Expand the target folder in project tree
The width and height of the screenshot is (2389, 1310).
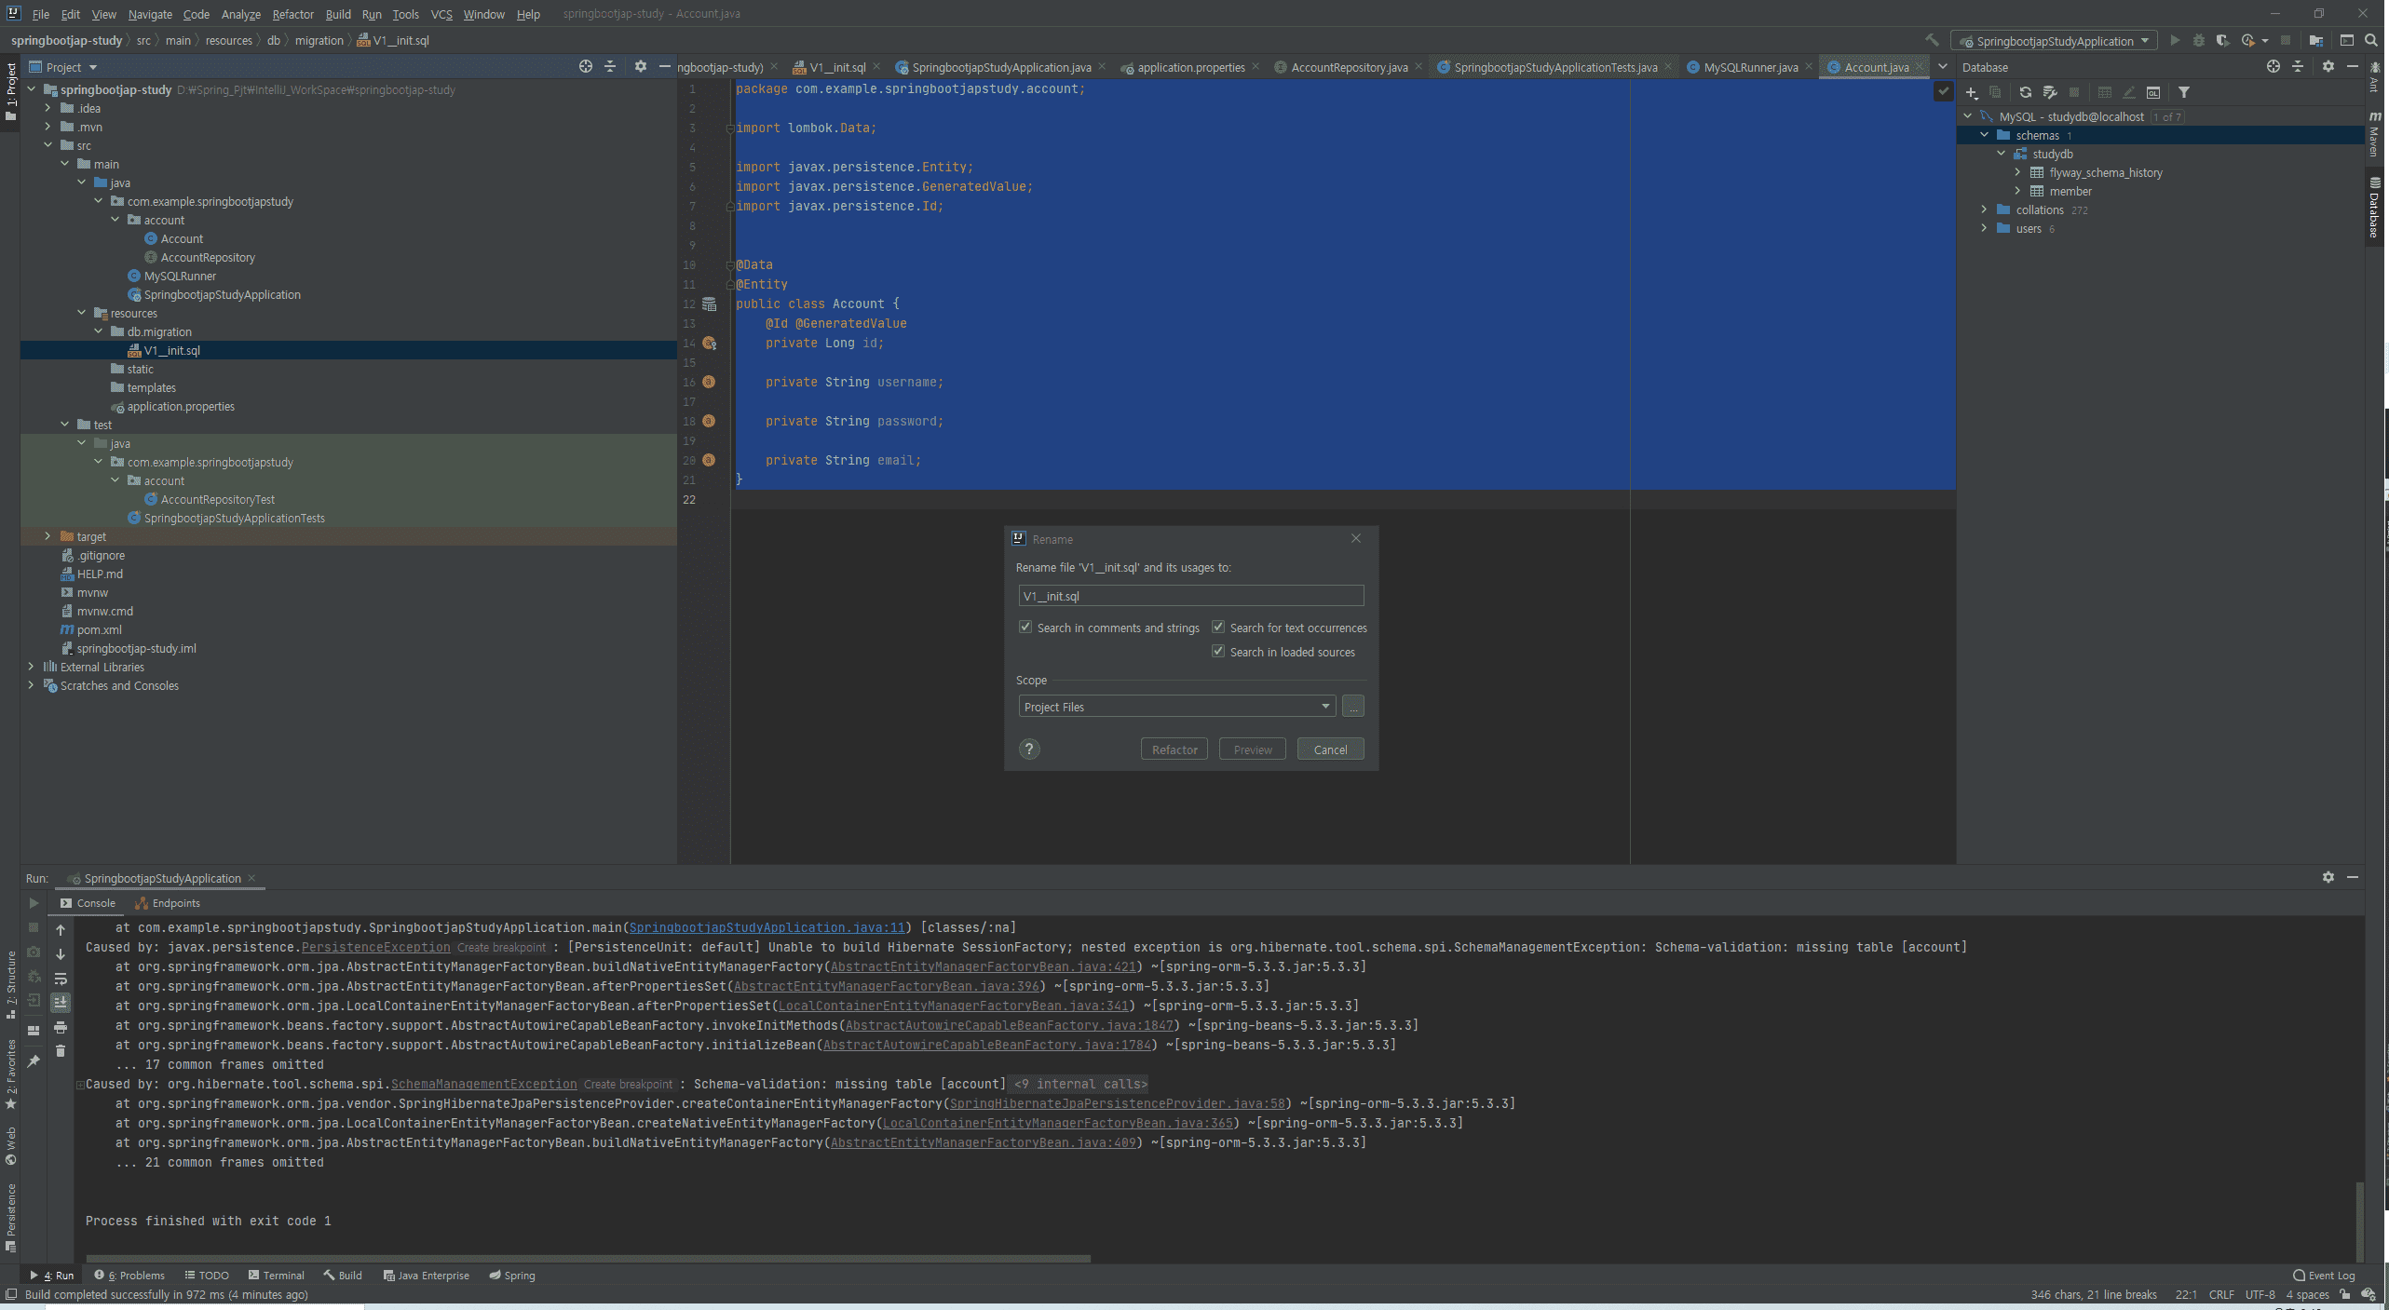[x=48, y=536]
